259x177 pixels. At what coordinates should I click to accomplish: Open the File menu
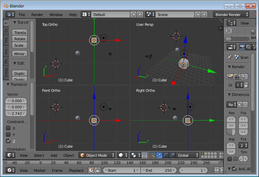point(22,15)
